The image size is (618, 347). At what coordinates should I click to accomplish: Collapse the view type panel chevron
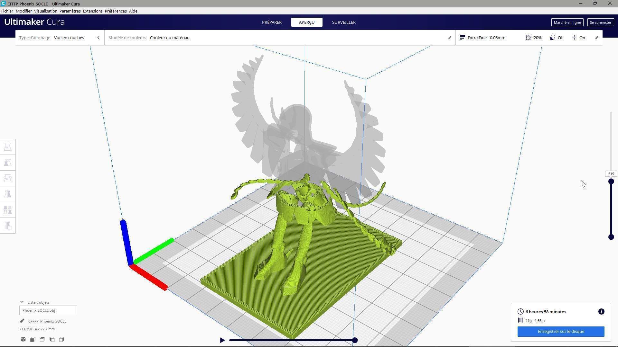tap(98, 38)
